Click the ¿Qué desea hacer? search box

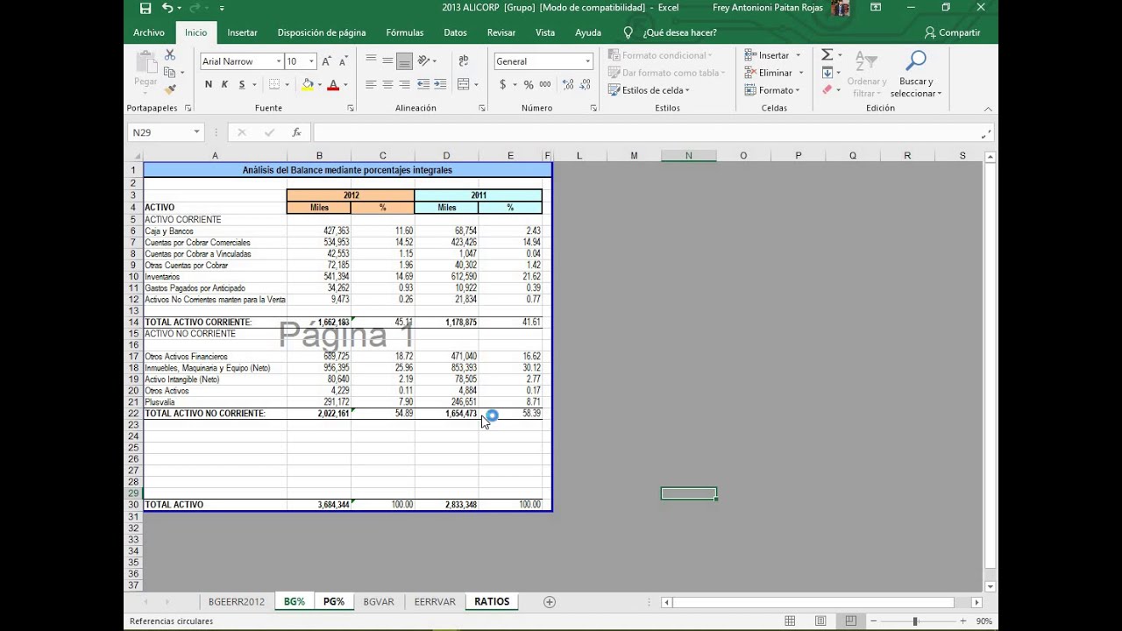pos(671,32)
